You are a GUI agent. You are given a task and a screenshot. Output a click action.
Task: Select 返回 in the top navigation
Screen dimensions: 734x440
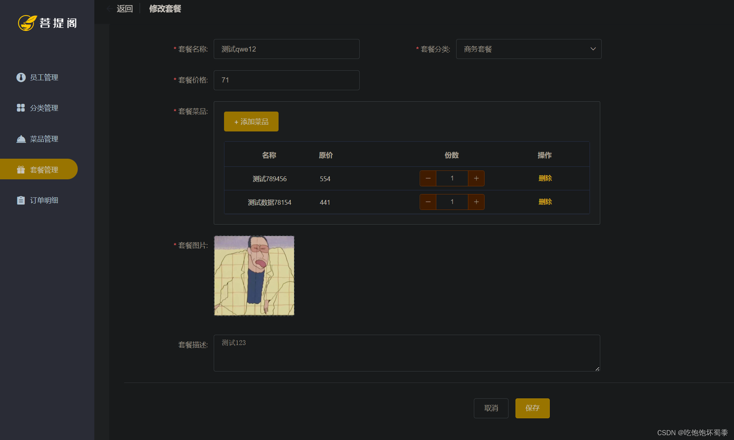coord(125,8)
